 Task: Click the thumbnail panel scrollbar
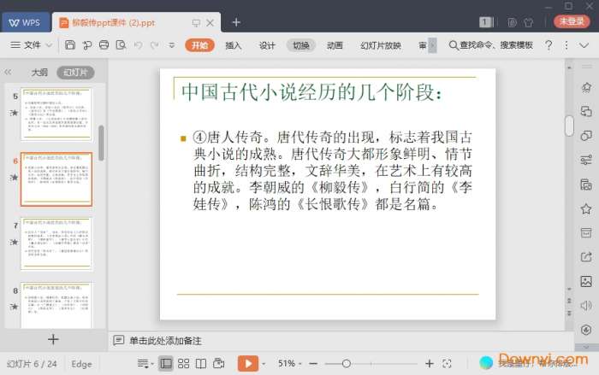[101, 143]
